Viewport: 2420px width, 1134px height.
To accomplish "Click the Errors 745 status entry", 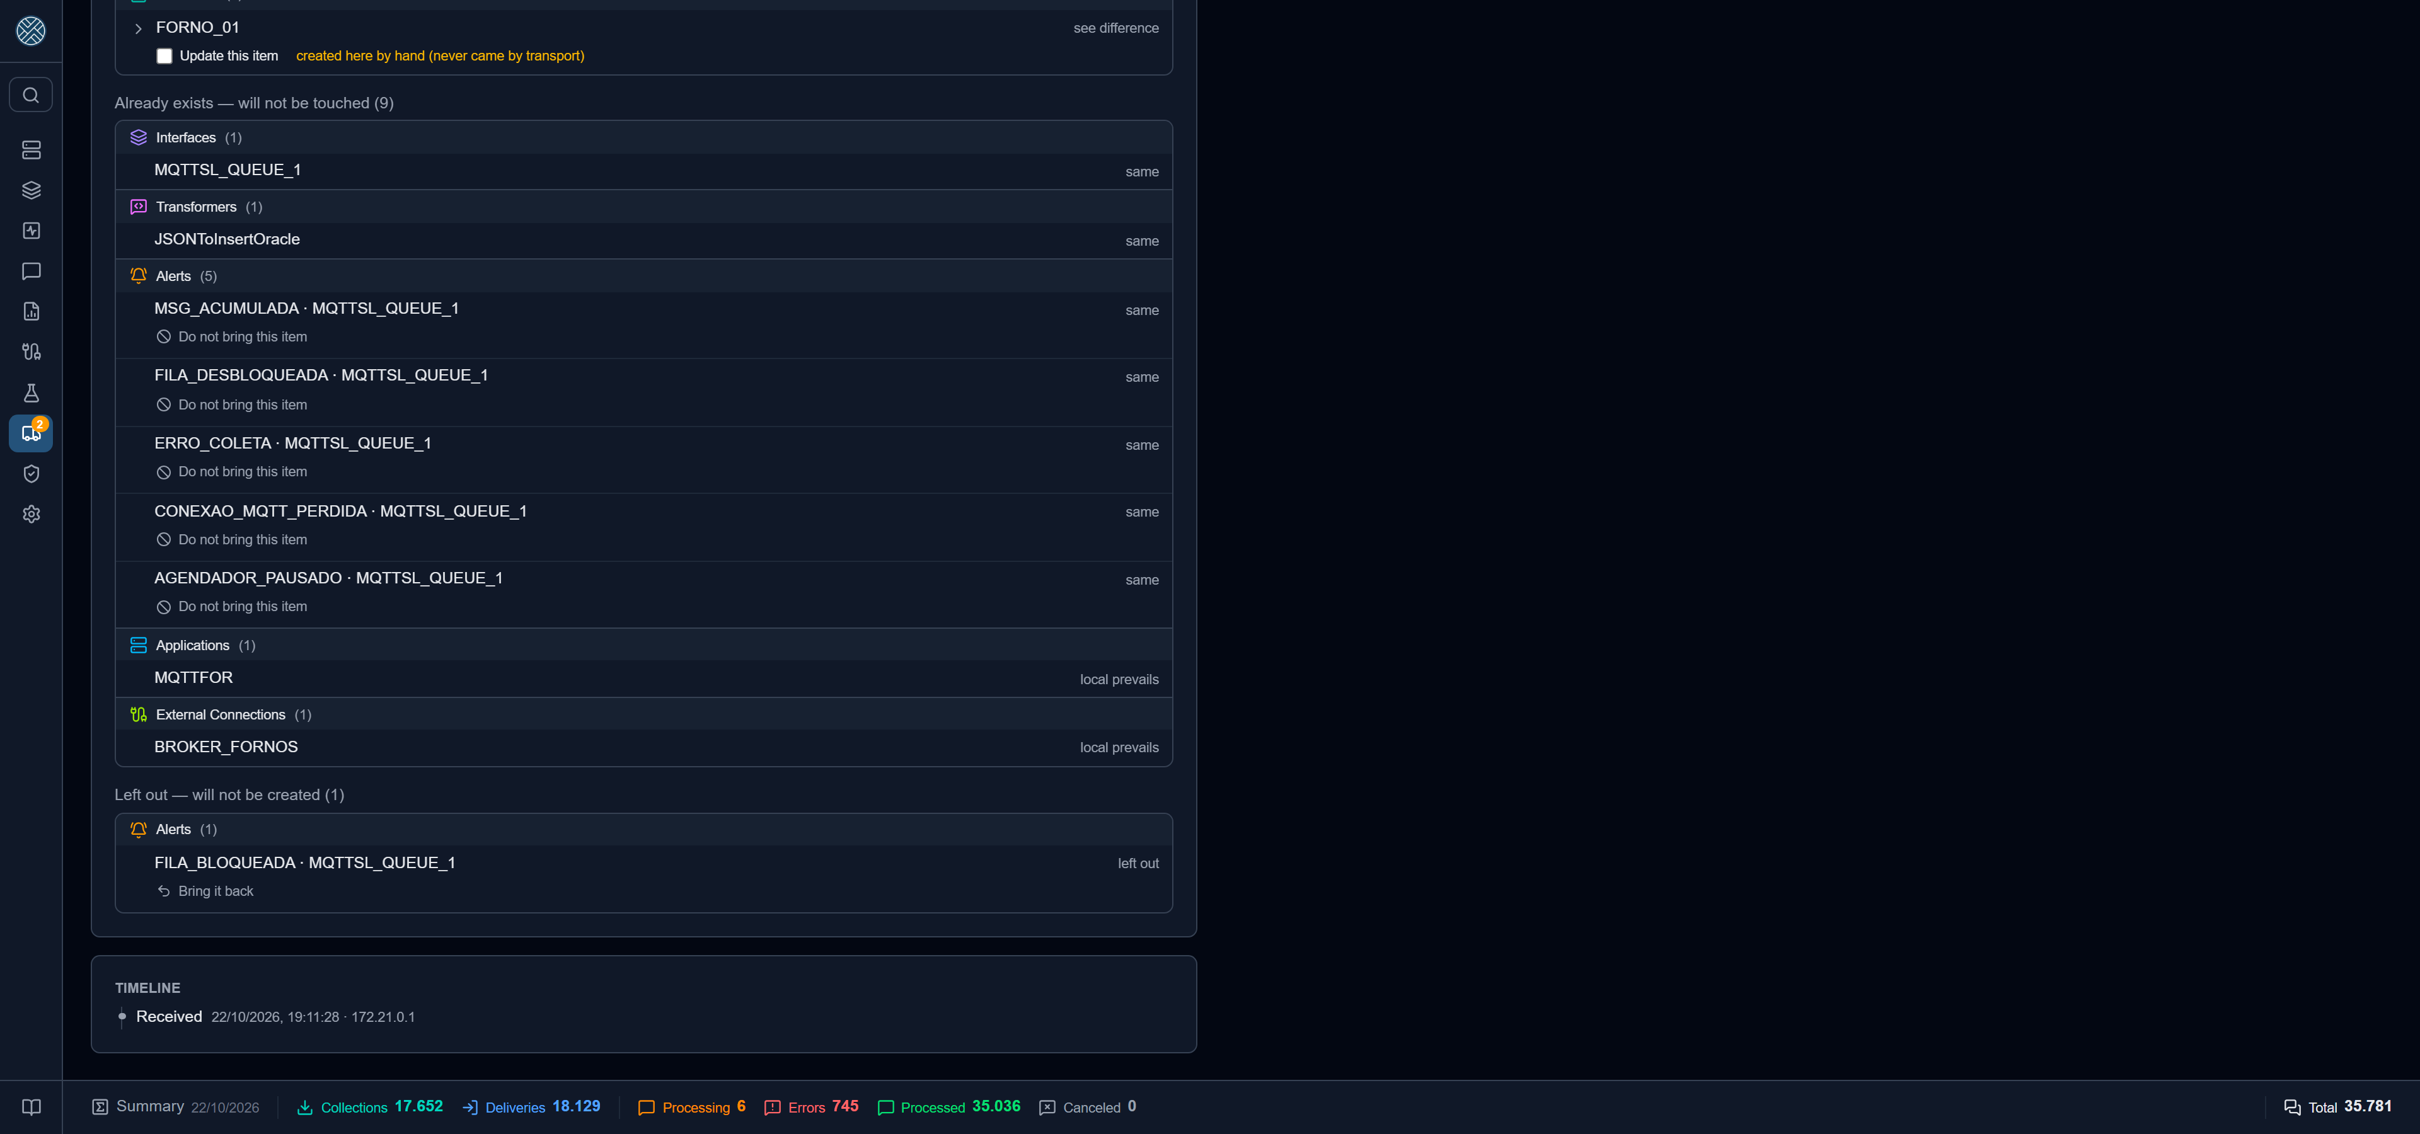I will [x=812, y=1107].
